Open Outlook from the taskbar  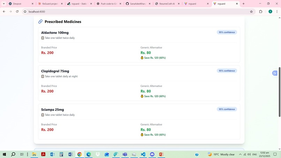coord(52,154)
